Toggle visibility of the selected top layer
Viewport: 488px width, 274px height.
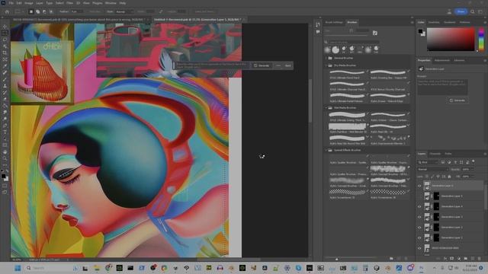pos(419,186)
